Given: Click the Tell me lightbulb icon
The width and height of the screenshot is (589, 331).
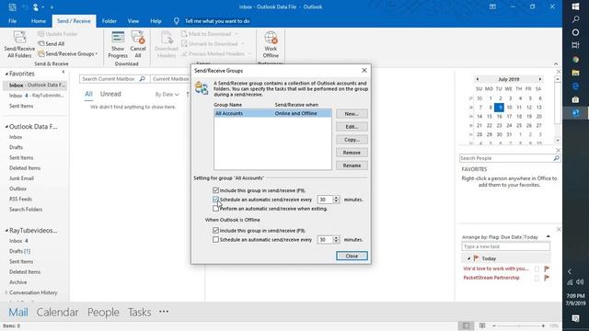Looking at the screenshot, I should point(176,21).
